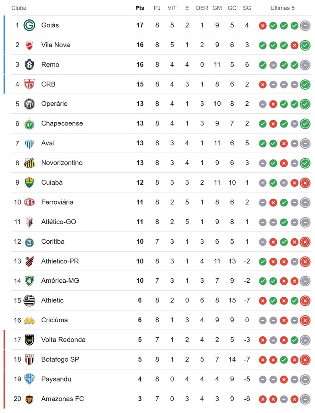Select the Ultimas 5 column header

pyautogui.click(x=282, y=8)
